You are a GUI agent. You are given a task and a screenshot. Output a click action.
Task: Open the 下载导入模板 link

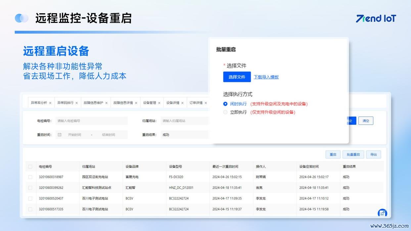pos(266,77)
